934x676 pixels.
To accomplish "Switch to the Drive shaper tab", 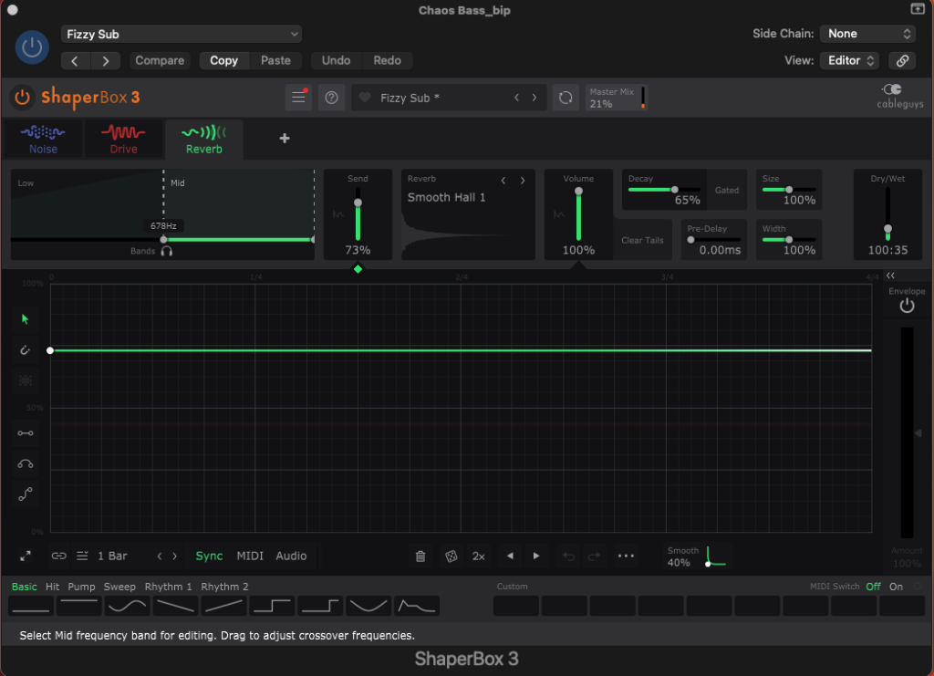I will [123, 140].
